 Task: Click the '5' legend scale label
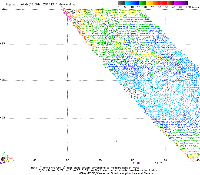pos(125,7)
